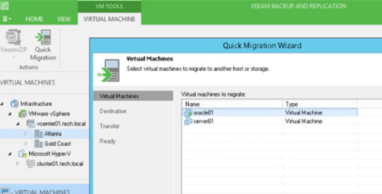
Task: Select the oracle01 row in VM list
Action: (270, 113)
